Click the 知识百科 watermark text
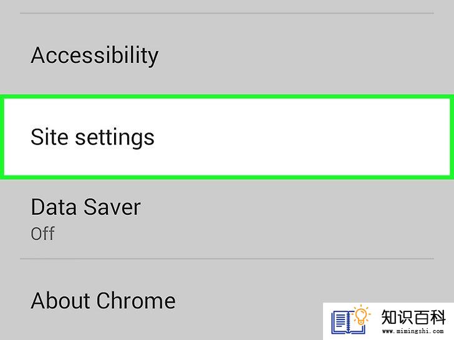 tap(413, 317)
